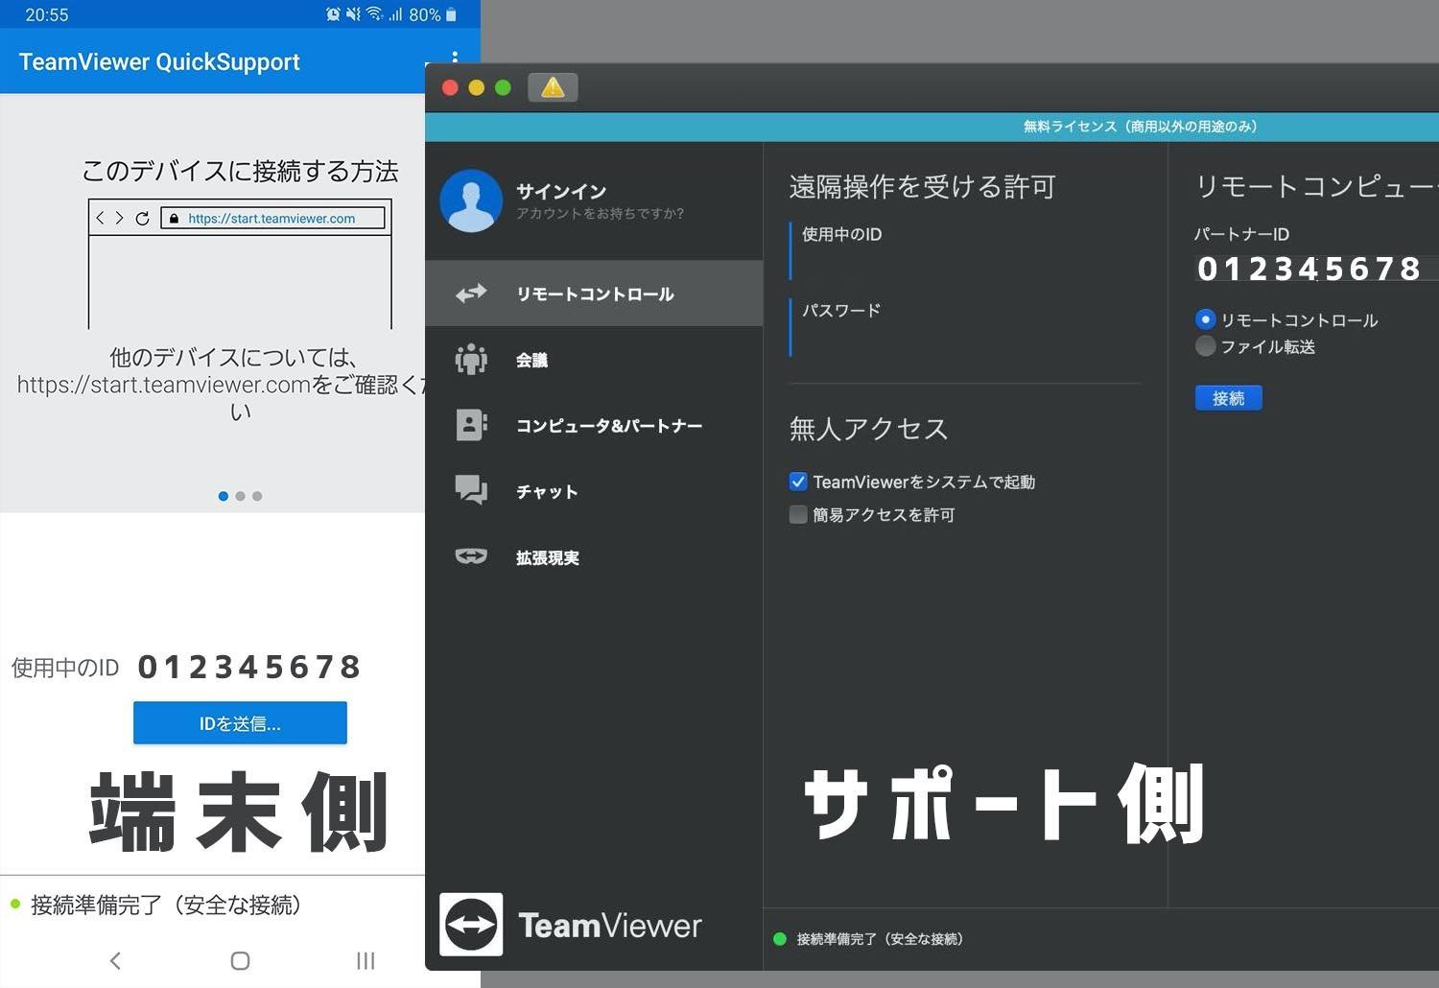Tap the green status dot in QuickSupport
The height and width of the screenshot is (988, 1439).
pyautogui.click(x=15, y=904)
